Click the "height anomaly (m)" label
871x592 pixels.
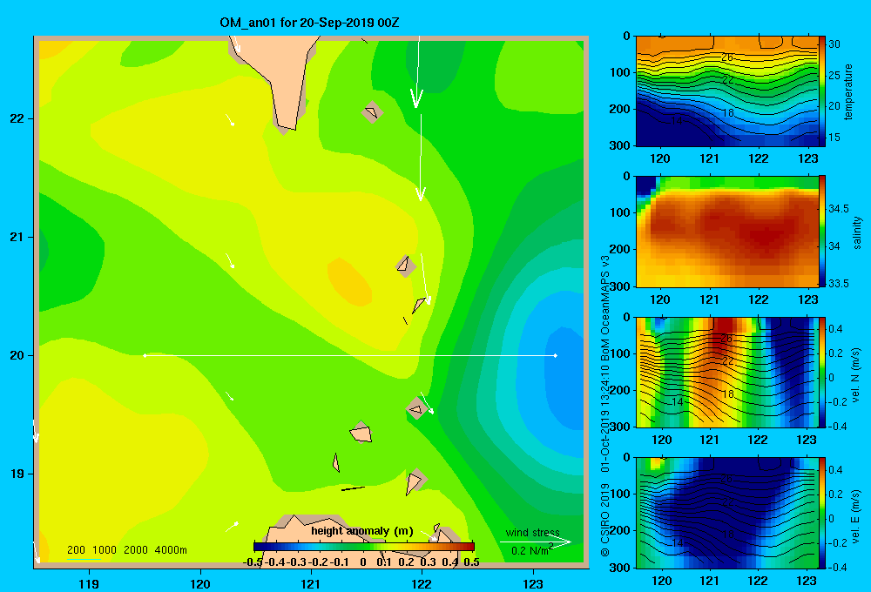(362, 531)
